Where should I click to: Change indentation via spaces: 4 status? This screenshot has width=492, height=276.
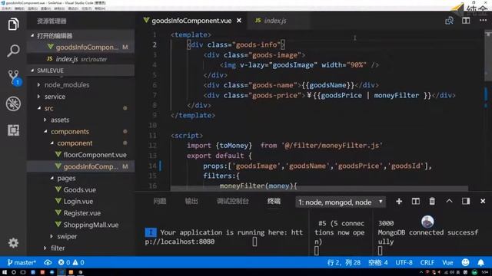tap(377, 262)
